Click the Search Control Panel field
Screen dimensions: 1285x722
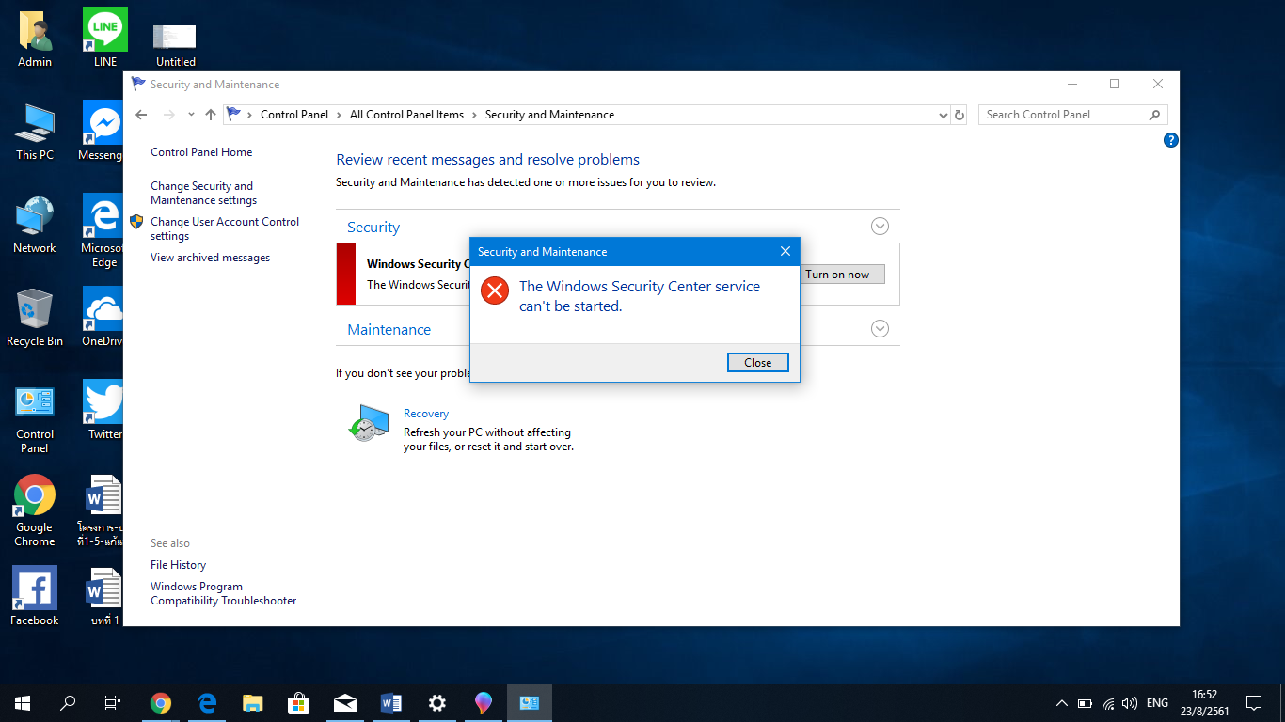(1063, 115)
